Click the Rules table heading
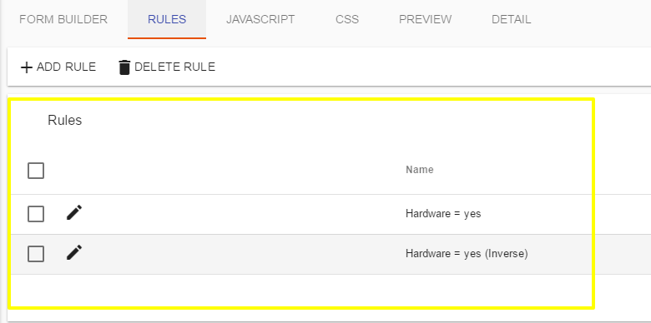Screen dimensions: 651x323 click(x=65, y=120)
